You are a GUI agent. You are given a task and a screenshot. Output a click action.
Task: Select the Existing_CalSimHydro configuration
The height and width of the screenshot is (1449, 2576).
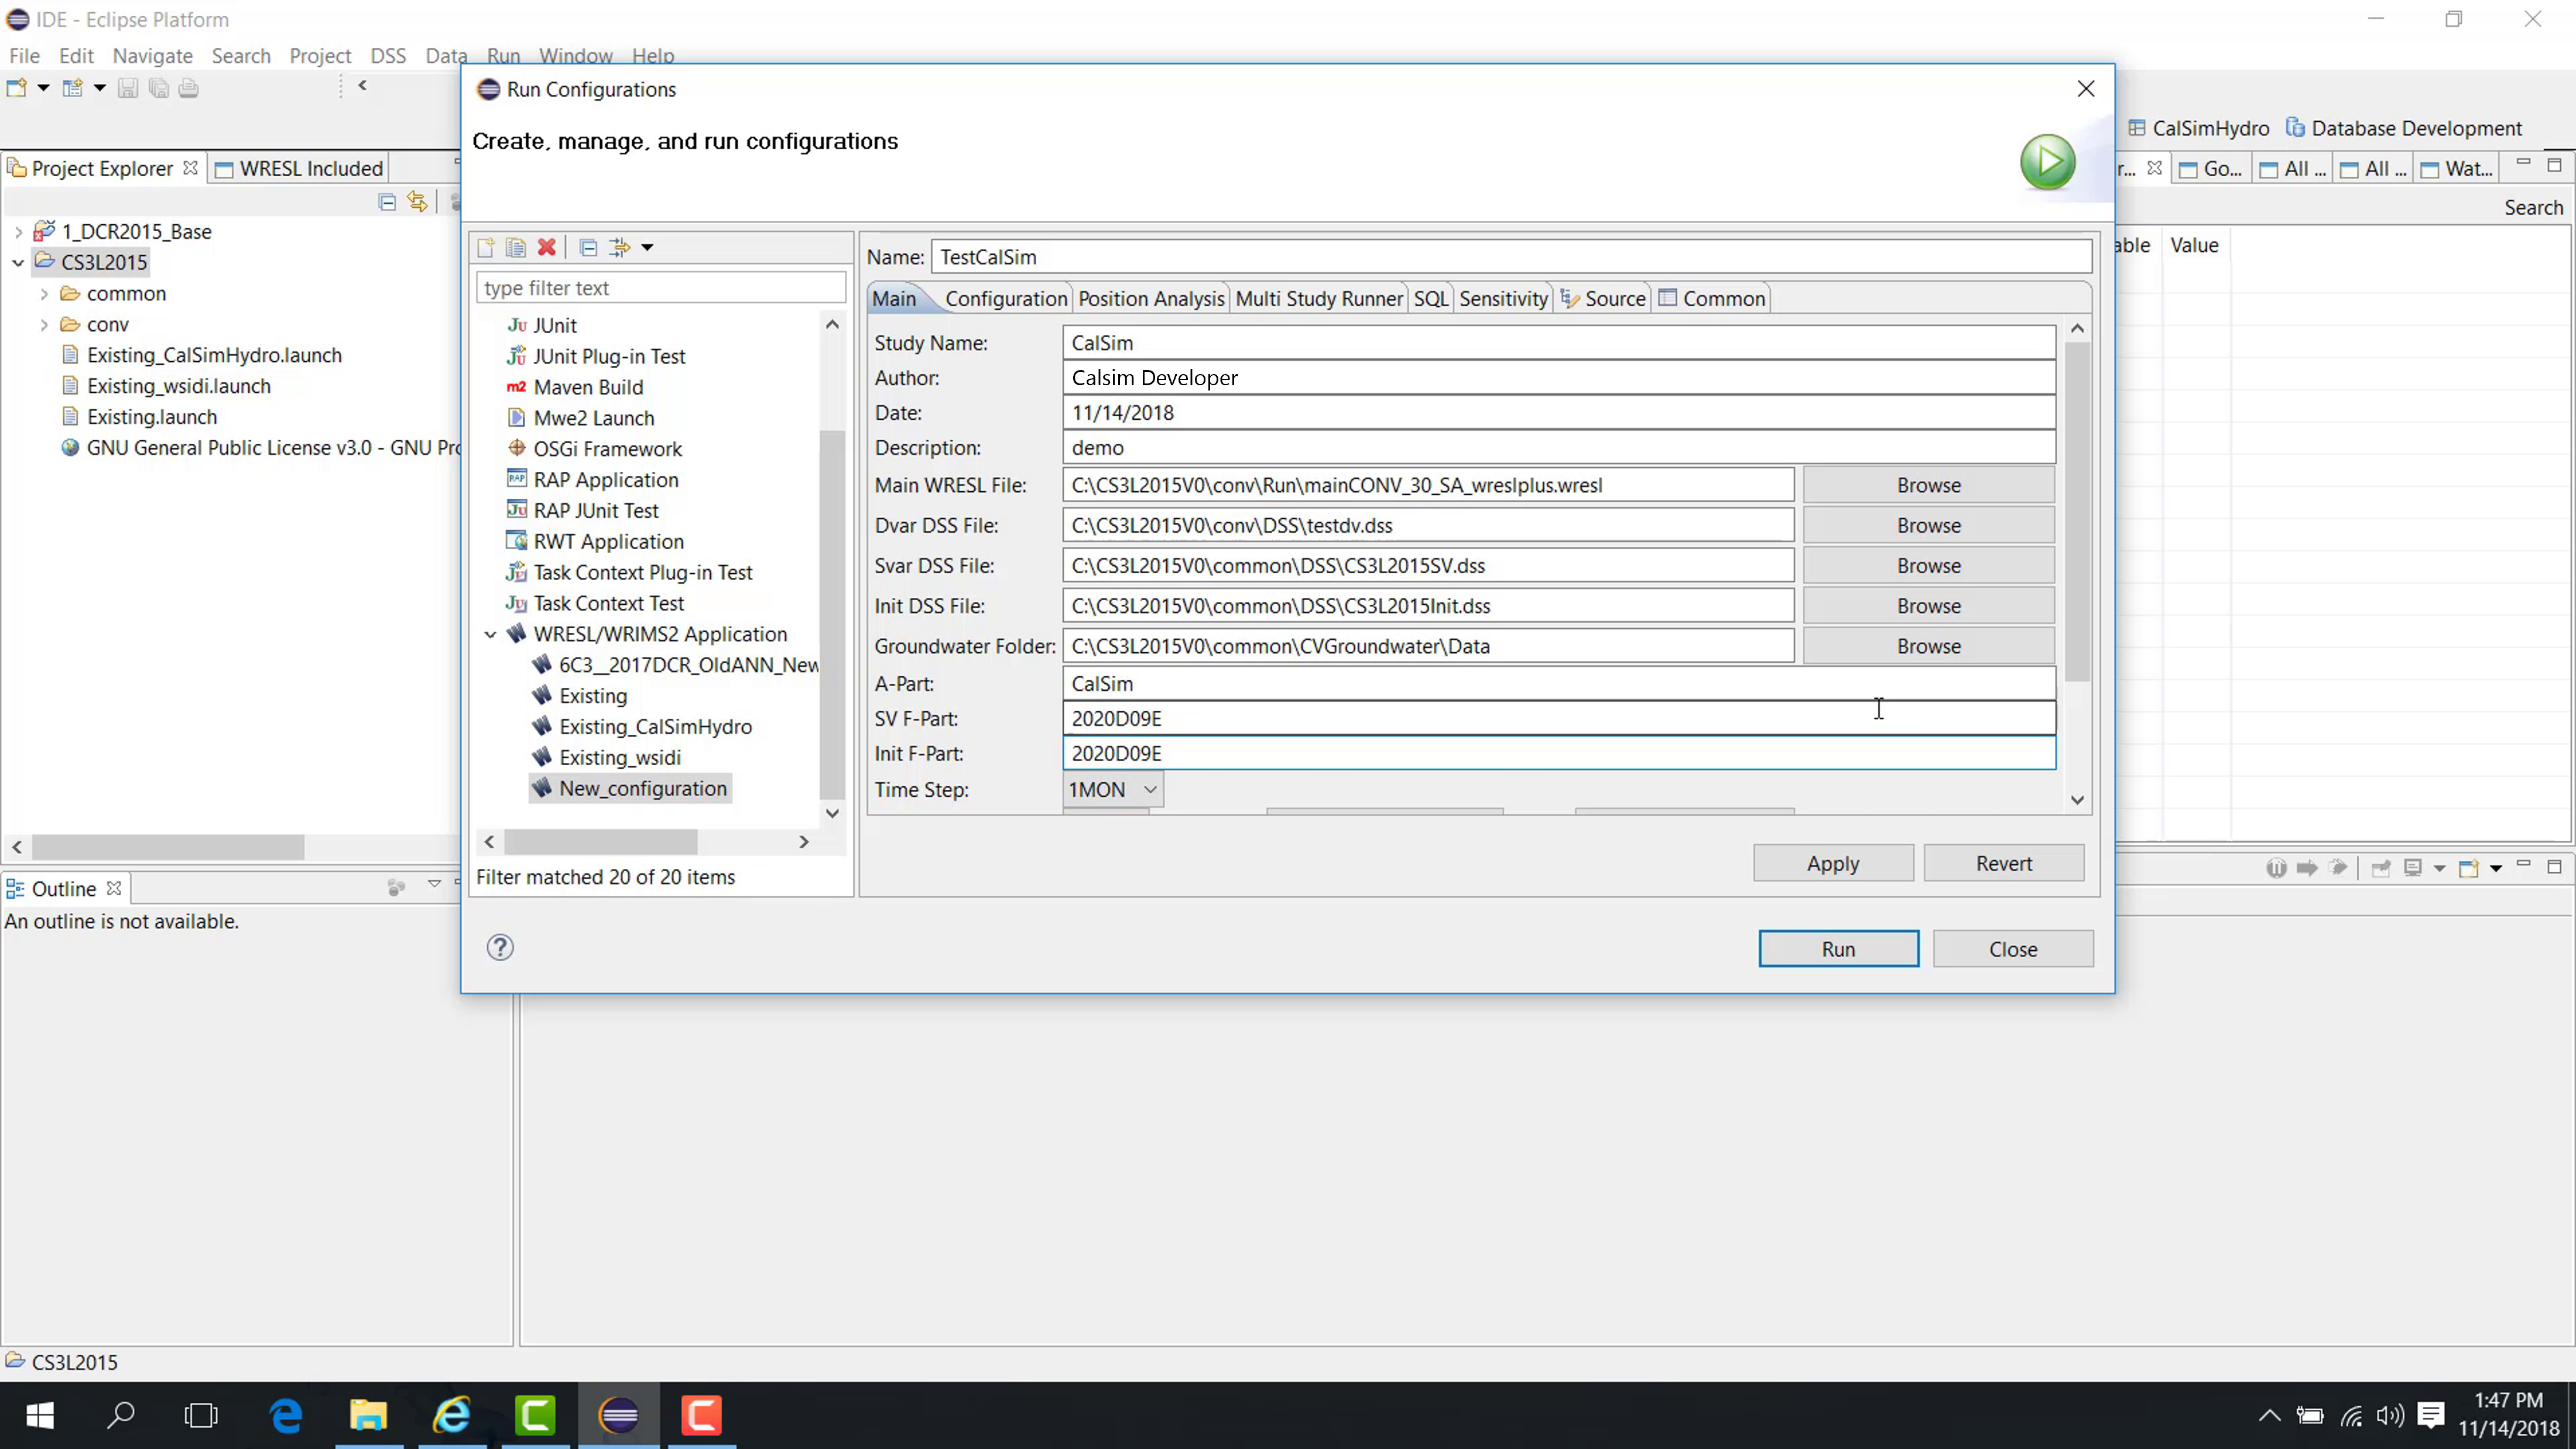coord(655,727)
